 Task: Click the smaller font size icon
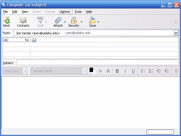pos(100,71)
